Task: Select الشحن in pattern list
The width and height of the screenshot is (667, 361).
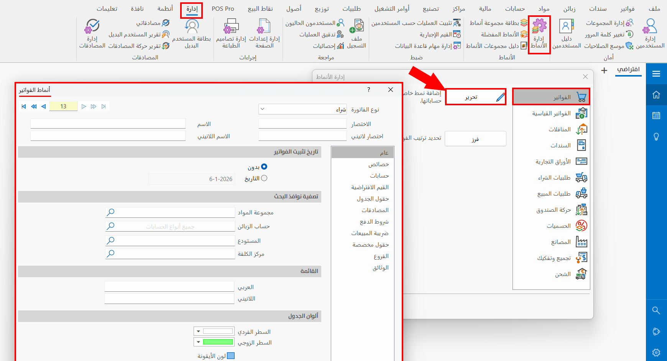Action: pos(551,274)
